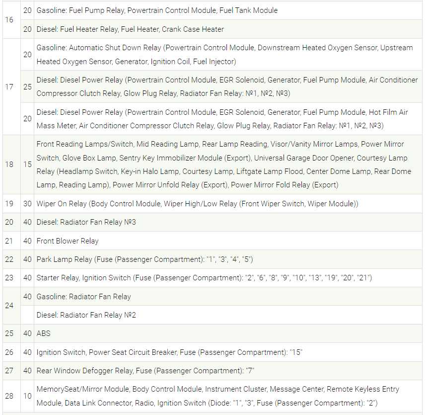This screenshot has height=415, width=427.
Task: Select the fuse number 24 cell
Action: pyautogui.click(x=12, y=306)
